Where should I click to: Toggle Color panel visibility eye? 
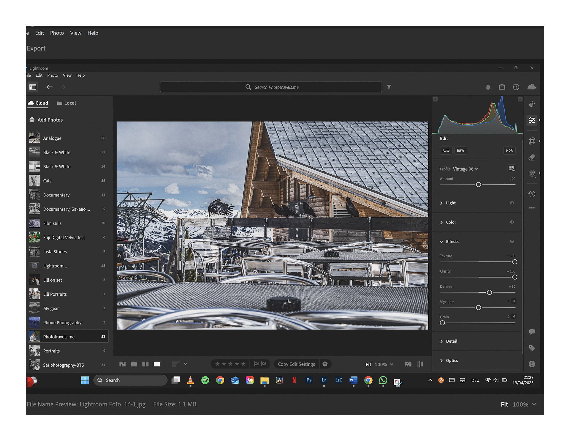tap(512, 222)
